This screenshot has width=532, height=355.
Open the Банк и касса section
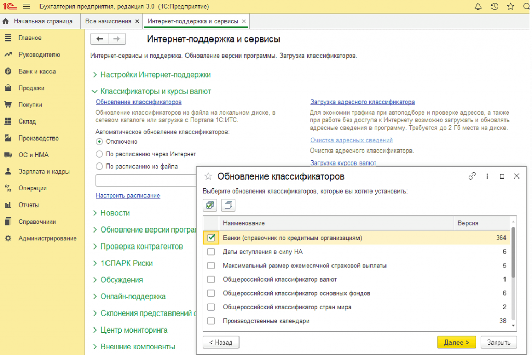point(37,71)
